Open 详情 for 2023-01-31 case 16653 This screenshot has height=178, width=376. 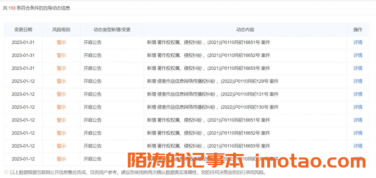pos(358,68)
